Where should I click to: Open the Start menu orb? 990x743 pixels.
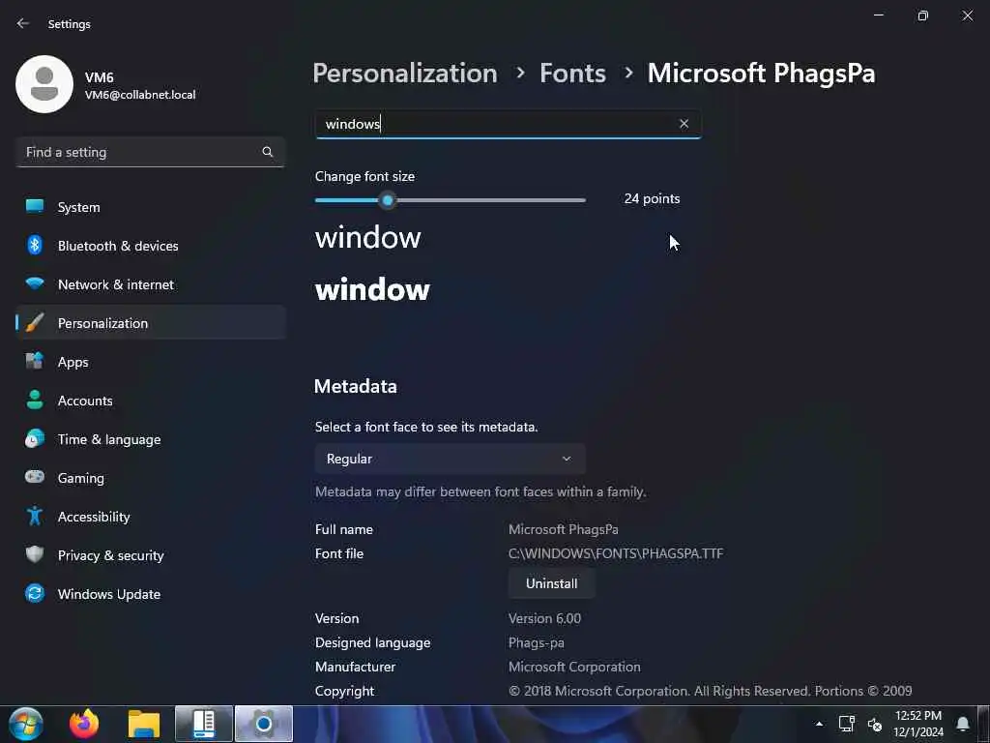click(x=26, y=724)
